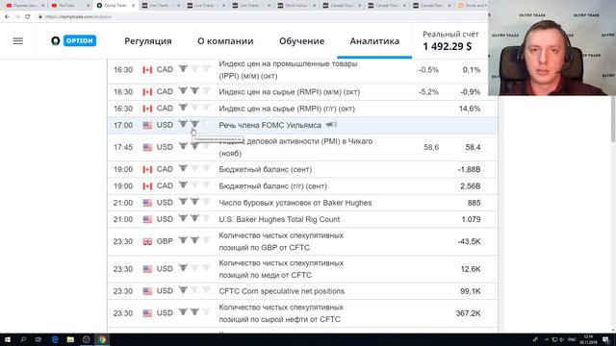Open Microsoft Edge from taskbar
The width and height of the screenshot is (616, 346).
tap(55, 339)
